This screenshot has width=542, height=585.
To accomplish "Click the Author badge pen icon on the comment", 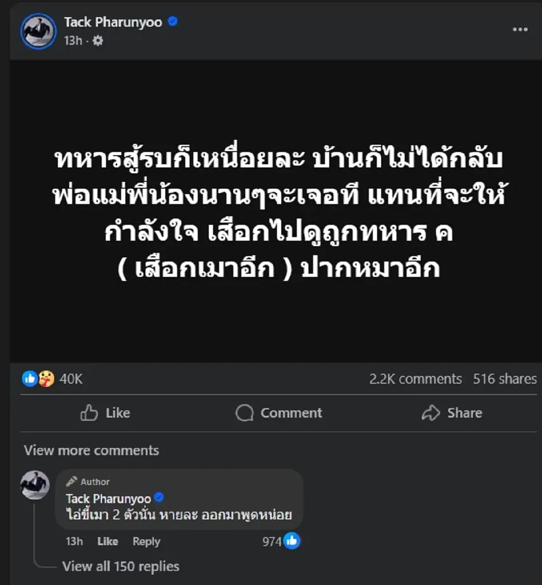I will click(71, 481).
